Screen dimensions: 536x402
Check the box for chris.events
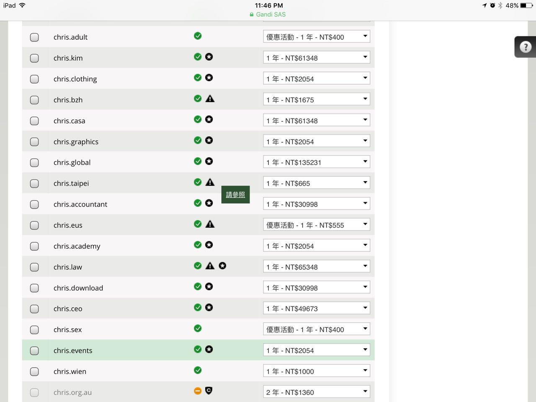34,350
